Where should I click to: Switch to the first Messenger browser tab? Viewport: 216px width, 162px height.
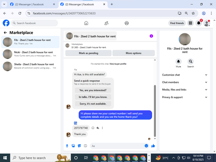pos(32,4)
